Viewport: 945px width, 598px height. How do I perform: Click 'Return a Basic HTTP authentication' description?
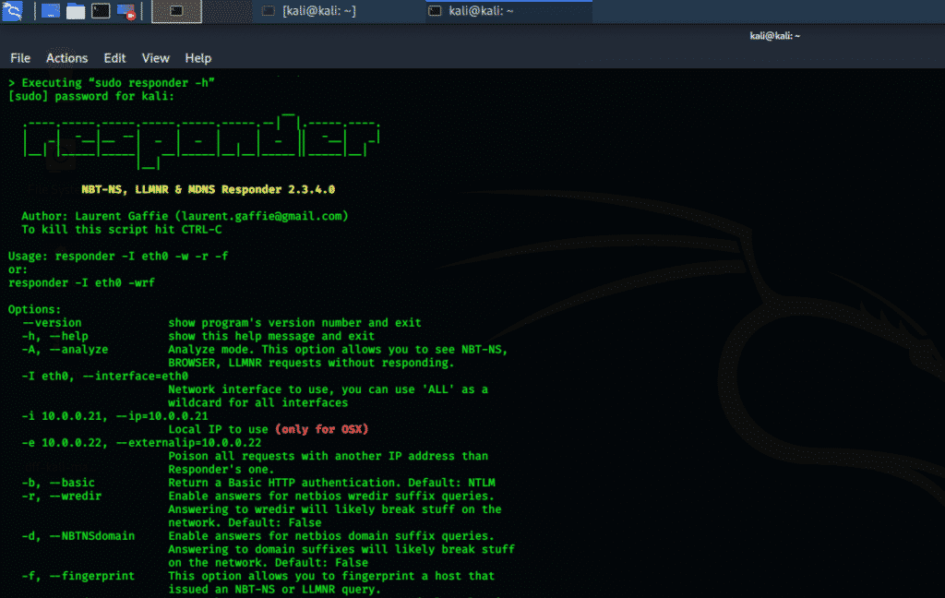click(331, 483)
